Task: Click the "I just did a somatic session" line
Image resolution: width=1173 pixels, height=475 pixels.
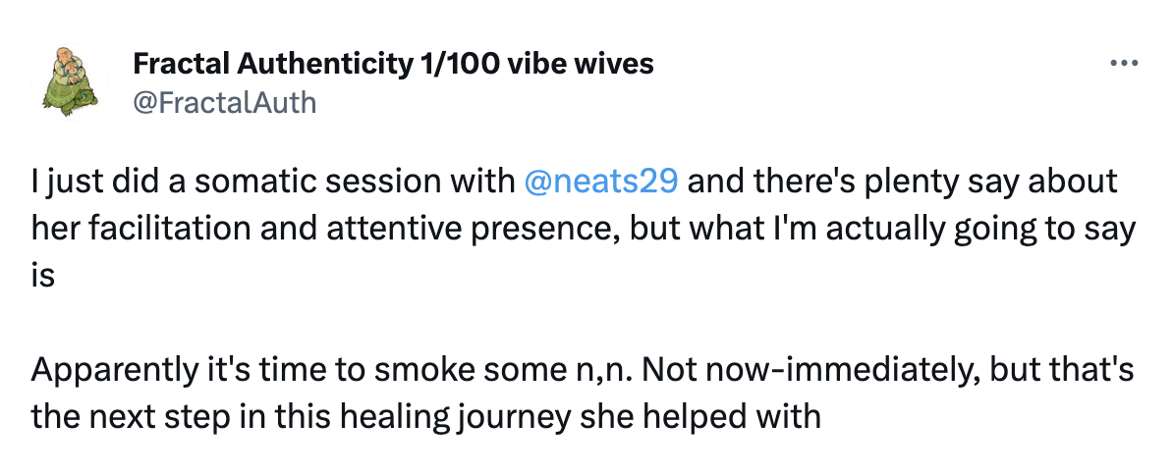Action: (574, 182)
